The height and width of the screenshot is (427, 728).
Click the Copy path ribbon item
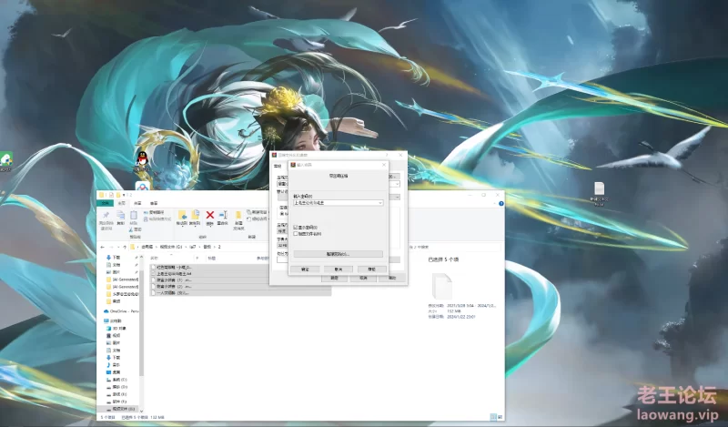point(154,212)
